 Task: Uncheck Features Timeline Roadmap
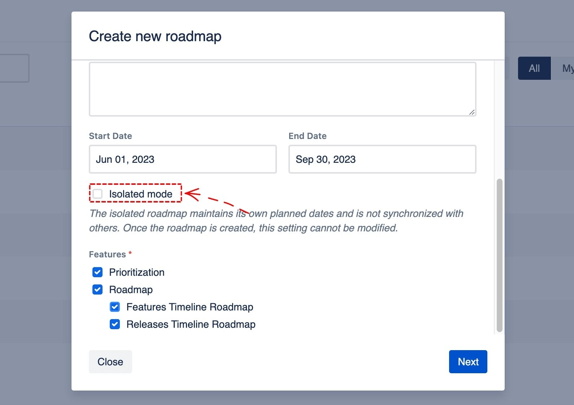[115, 307]
